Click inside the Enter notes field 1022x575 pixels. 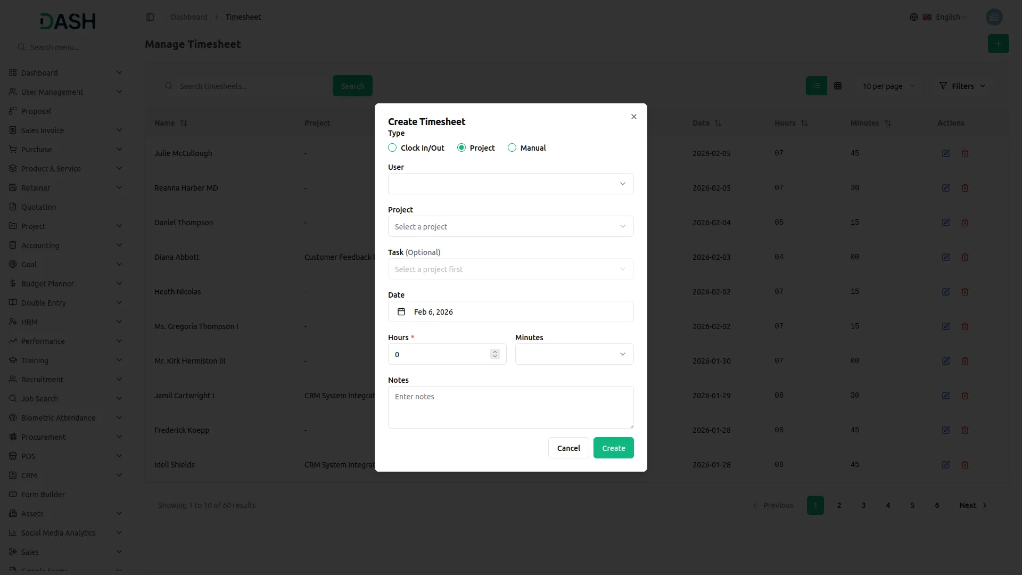[510, 407]
